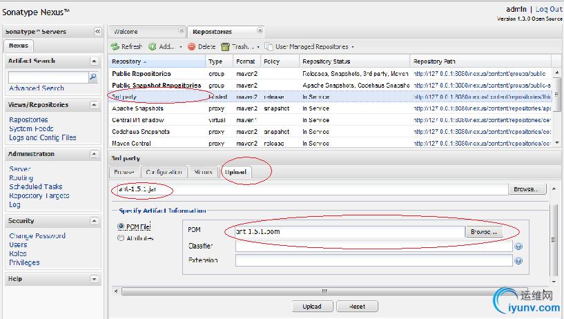Open the Log link under Administration

(x=14, y=204)
